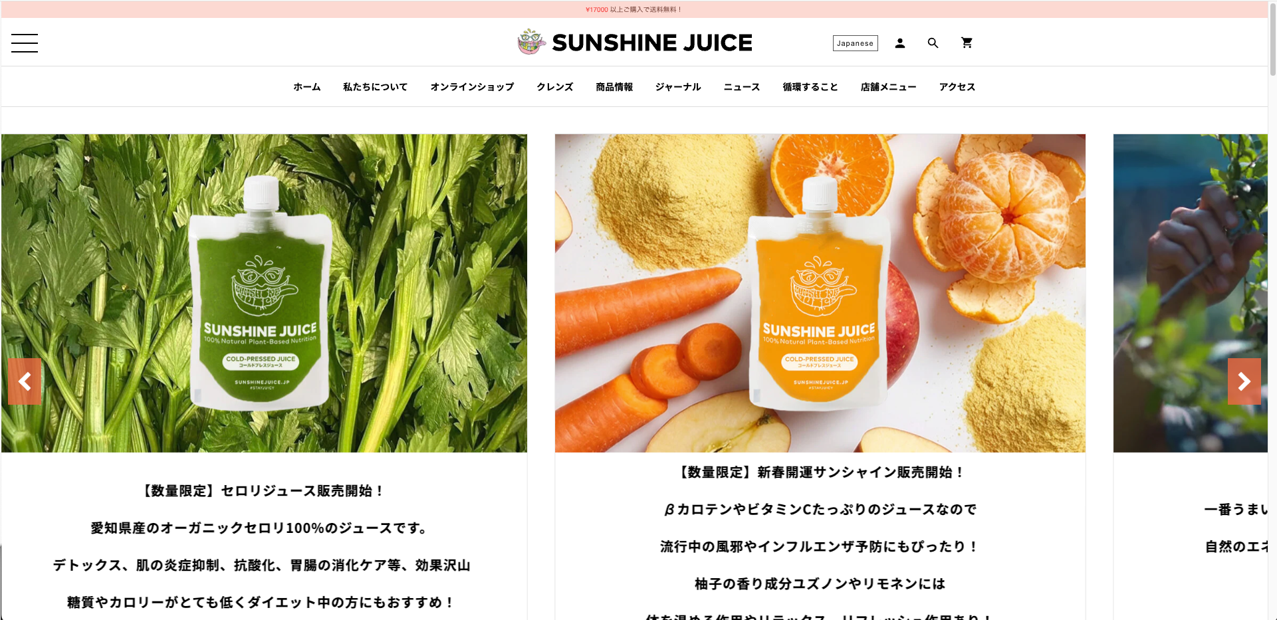Open the hamburger menu icon
Screen dimensions: 1277x620
(25, 43)
